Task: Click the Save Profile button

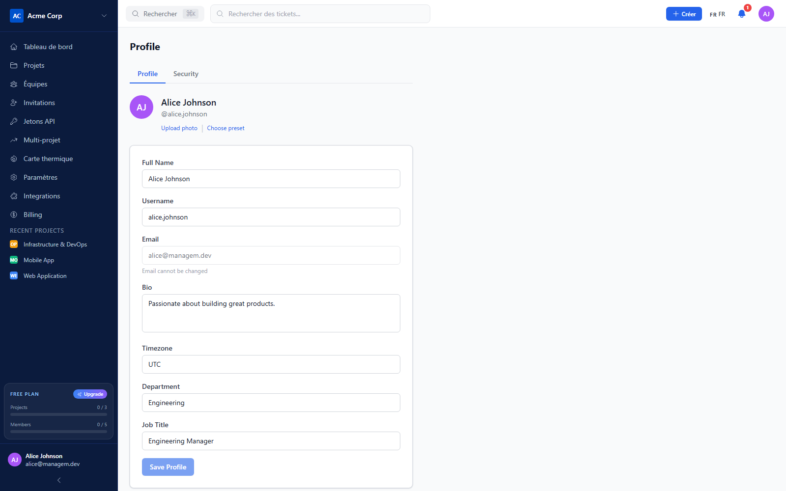Action: pyautogui.click(x=168, y=467)
